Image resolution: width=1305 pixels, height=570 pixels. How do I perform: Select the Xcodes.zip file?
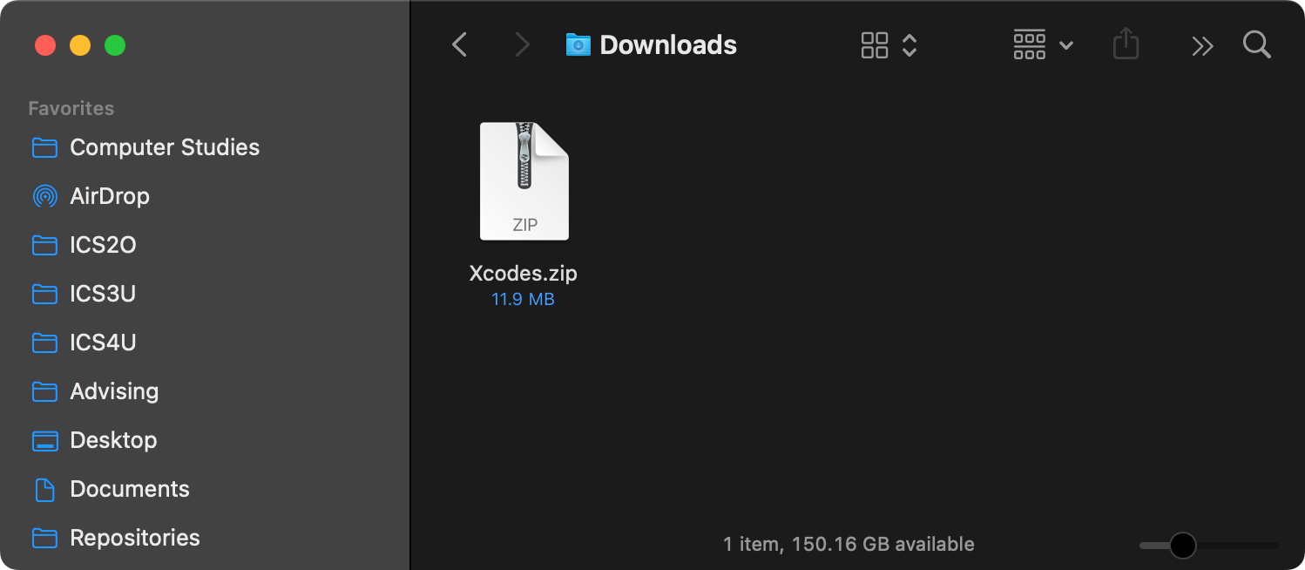pyautogui.click(x=524, y=181)
